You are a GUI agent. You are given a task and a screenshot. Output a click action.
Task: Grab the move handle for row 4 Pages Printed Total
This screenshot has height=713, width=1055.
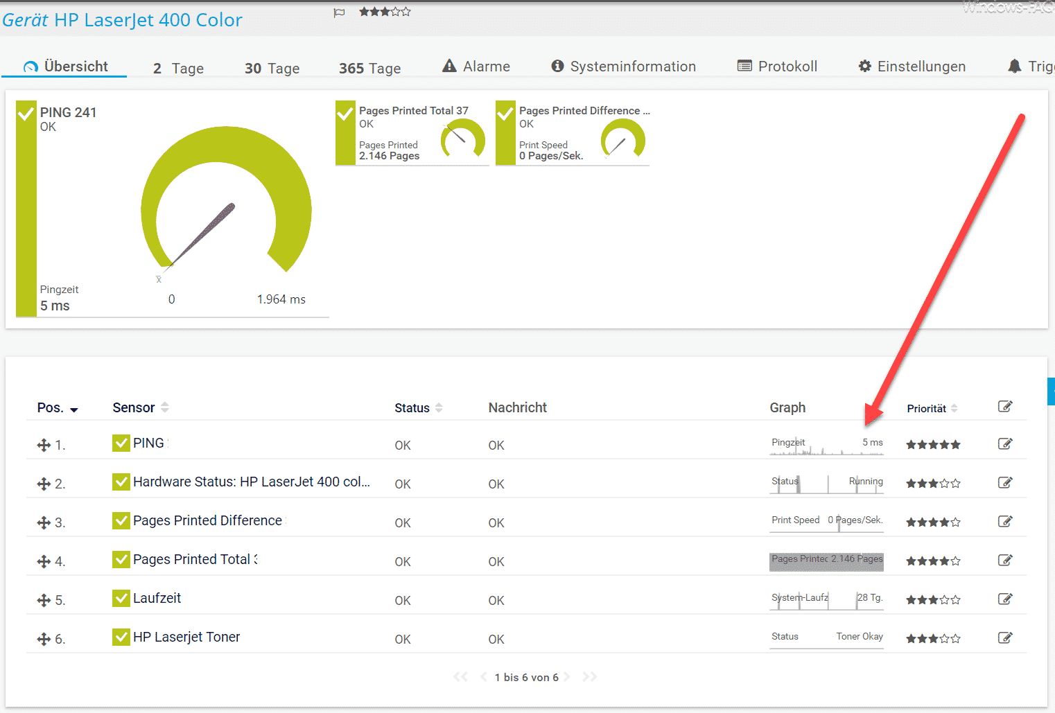pyautogui.click(x=44, y=561)
